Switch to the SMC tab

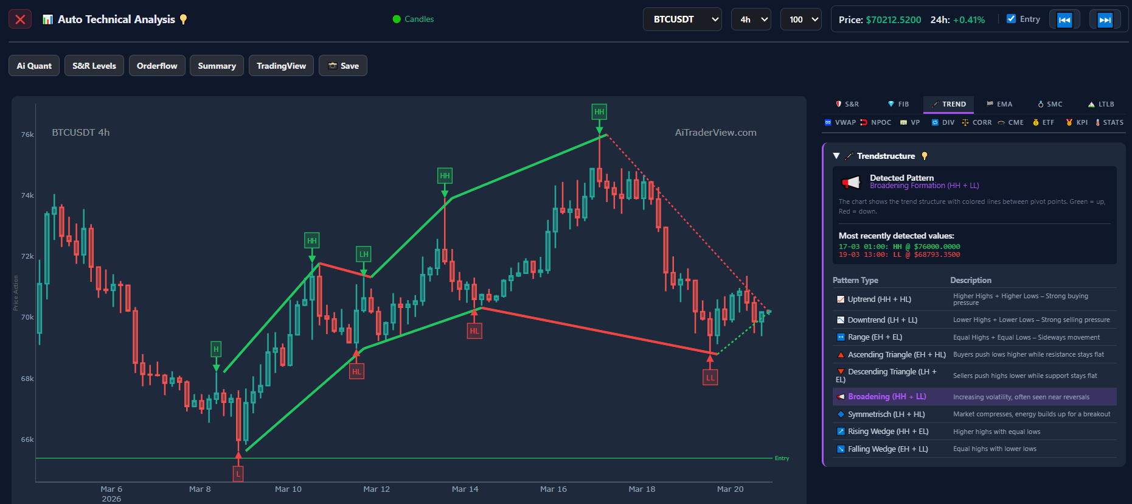[1050, 104]
